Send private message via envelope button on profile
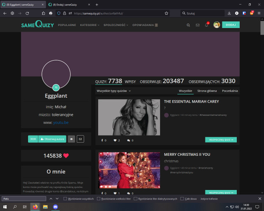 point(80,139)
